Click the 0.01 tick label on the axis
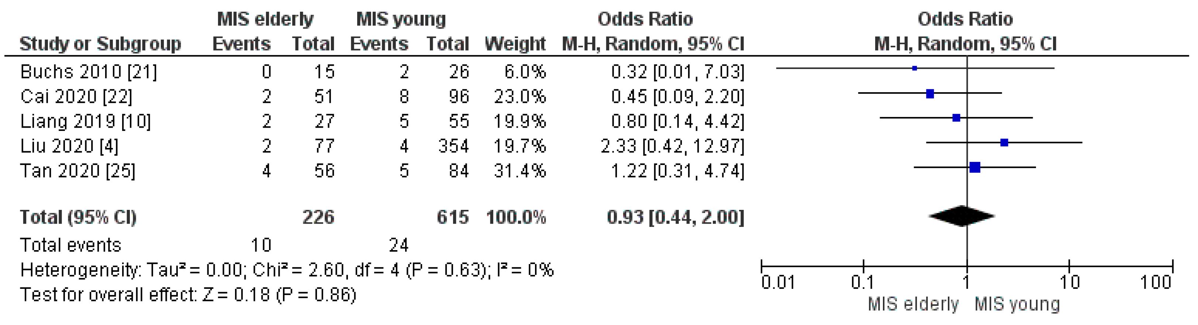Screen dimensions: 1198x325 (778, 282)
